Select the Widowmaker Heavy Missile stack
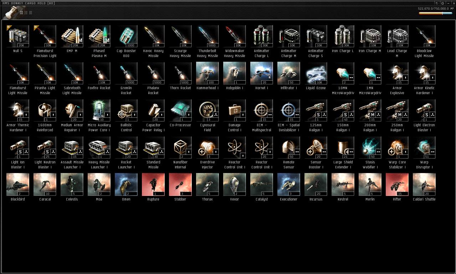This screenshot has height=274, width=456. 235,36
